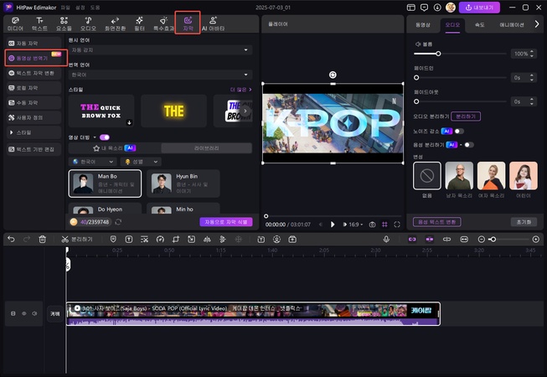Click the speedometer speed icon in timeline toolbar

pos(160,240)
